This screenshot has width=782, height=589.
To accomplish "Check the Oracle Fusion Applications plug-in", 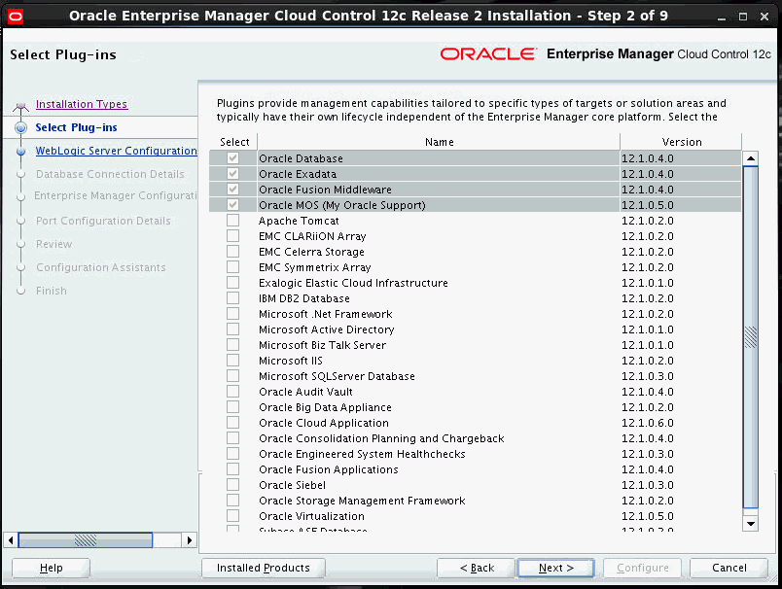I will tap(232, 468).
